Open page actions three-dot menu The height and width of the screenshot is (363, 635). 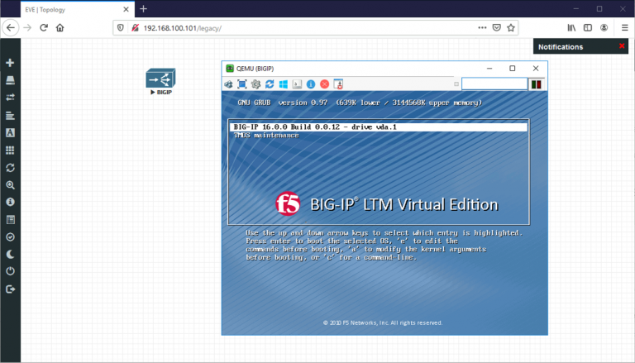pyautogui.click(x=482, y=27)
